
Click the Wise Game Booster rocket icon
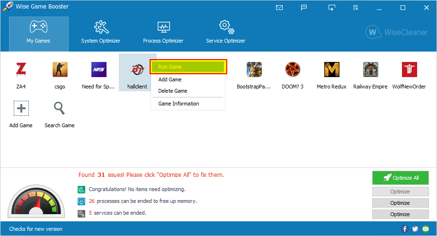pos(8,7)
